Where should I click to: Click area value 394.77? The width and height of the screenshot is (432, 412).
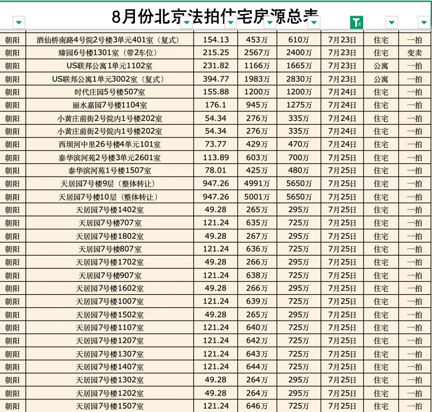click(x=216, y=79)
